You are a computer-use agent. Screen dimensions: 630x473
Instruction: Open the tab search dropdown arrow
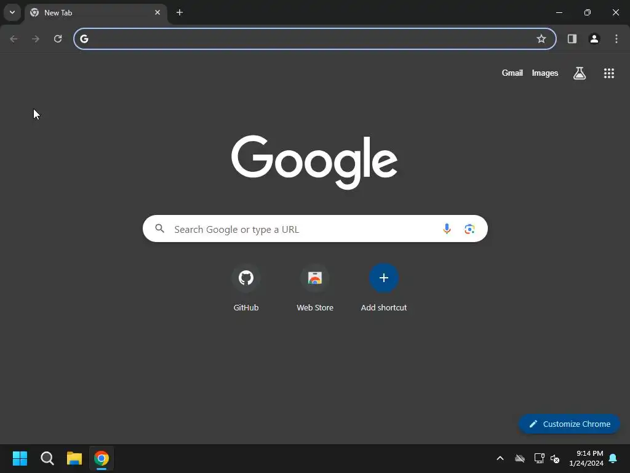tap(12, 12)
